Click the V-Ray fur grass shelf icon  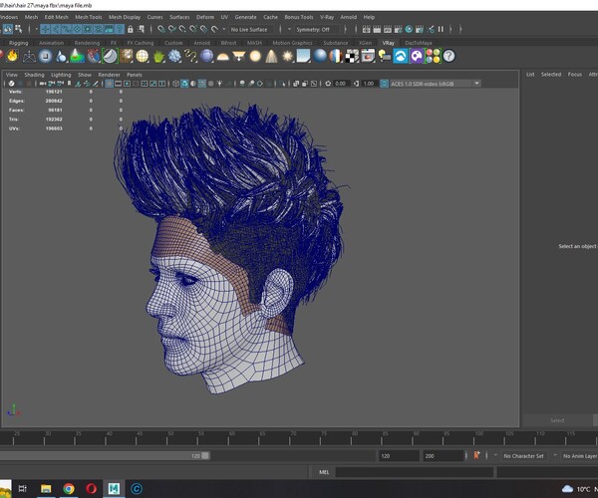158,57
